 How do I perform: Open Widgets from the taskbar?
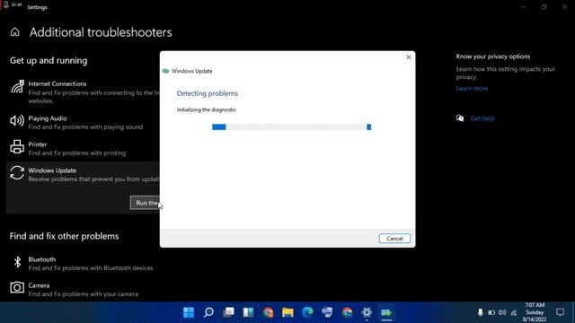coord(248,312)
